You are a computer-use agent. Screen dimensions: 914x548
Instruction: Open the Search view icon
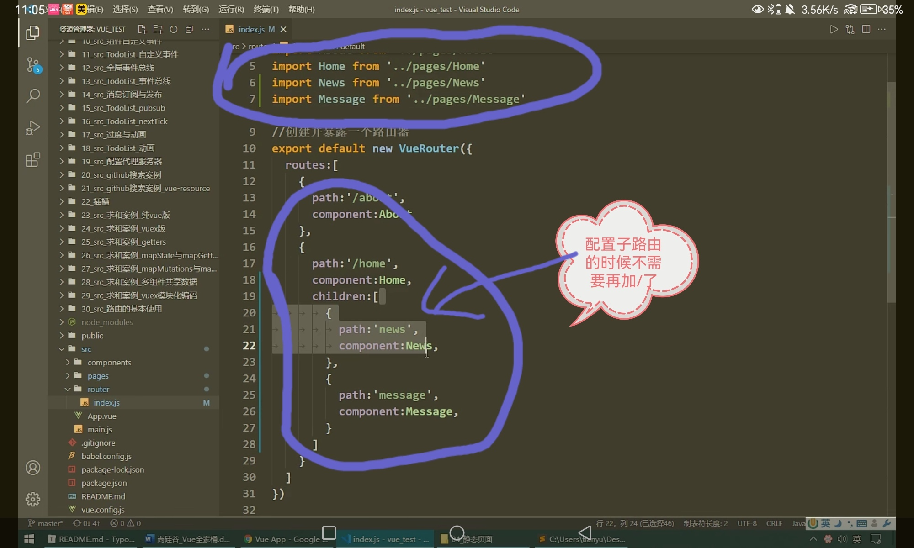[32, 96]
